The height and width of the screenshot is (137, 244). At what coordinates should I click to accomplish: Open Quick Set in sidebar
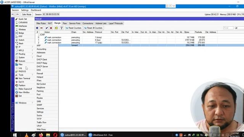22,19
